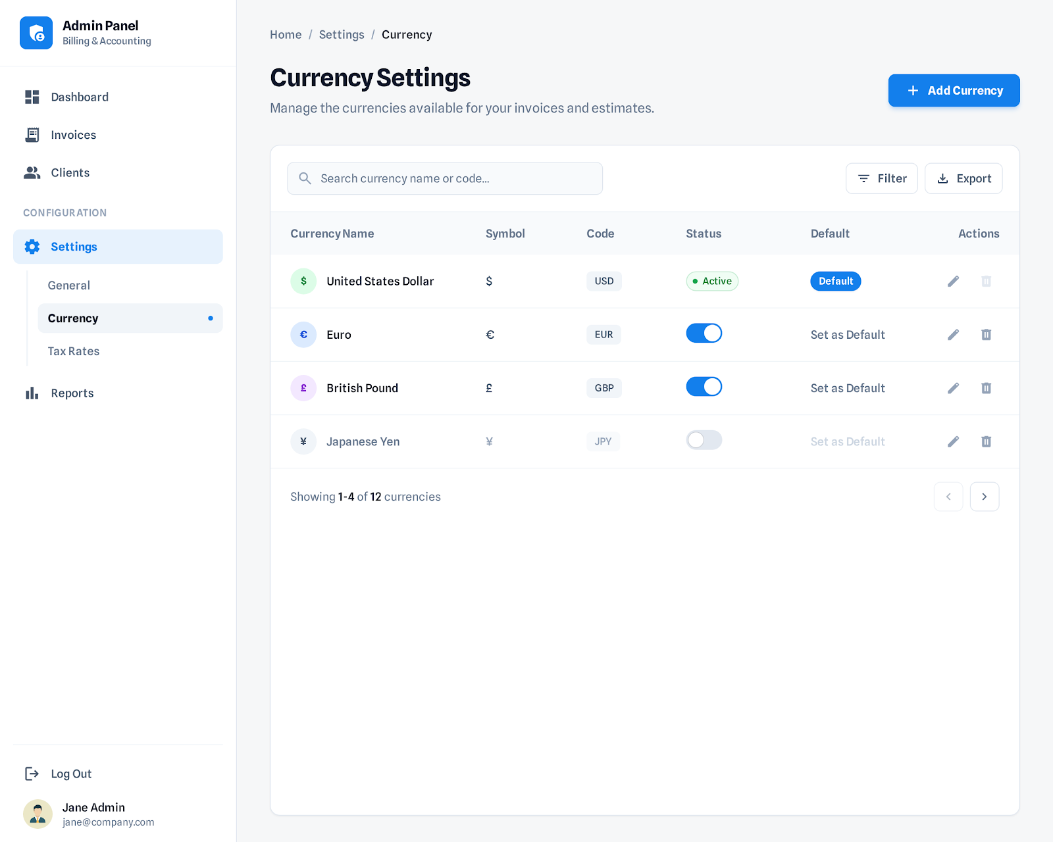Open the Reports section in sidebar
1053x842 pixels.
point(72,393)
